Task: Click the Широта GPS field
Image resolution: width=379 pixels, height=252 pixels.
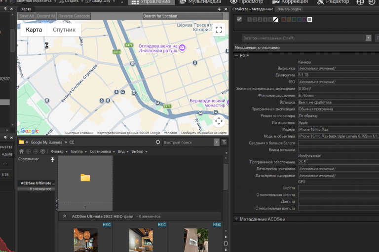Action: click(x=339, y=188)
